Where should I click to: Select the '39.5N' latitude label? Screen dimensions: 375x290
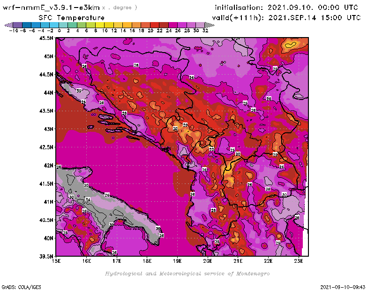pos(46,257)
